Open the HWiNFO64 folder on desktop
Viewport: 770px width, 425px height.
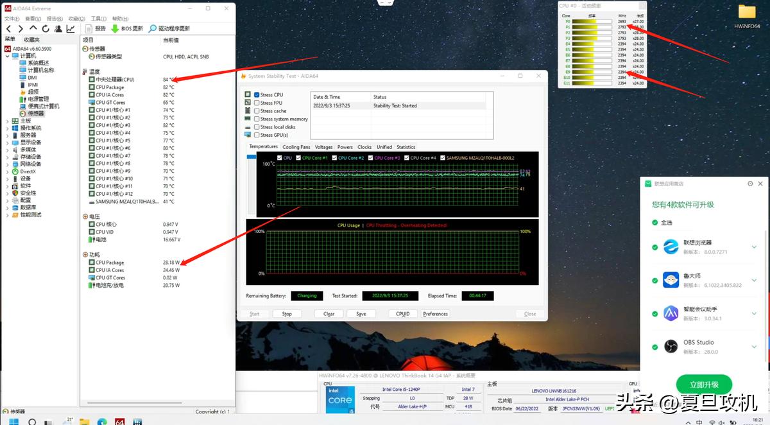tap(747, 13)
